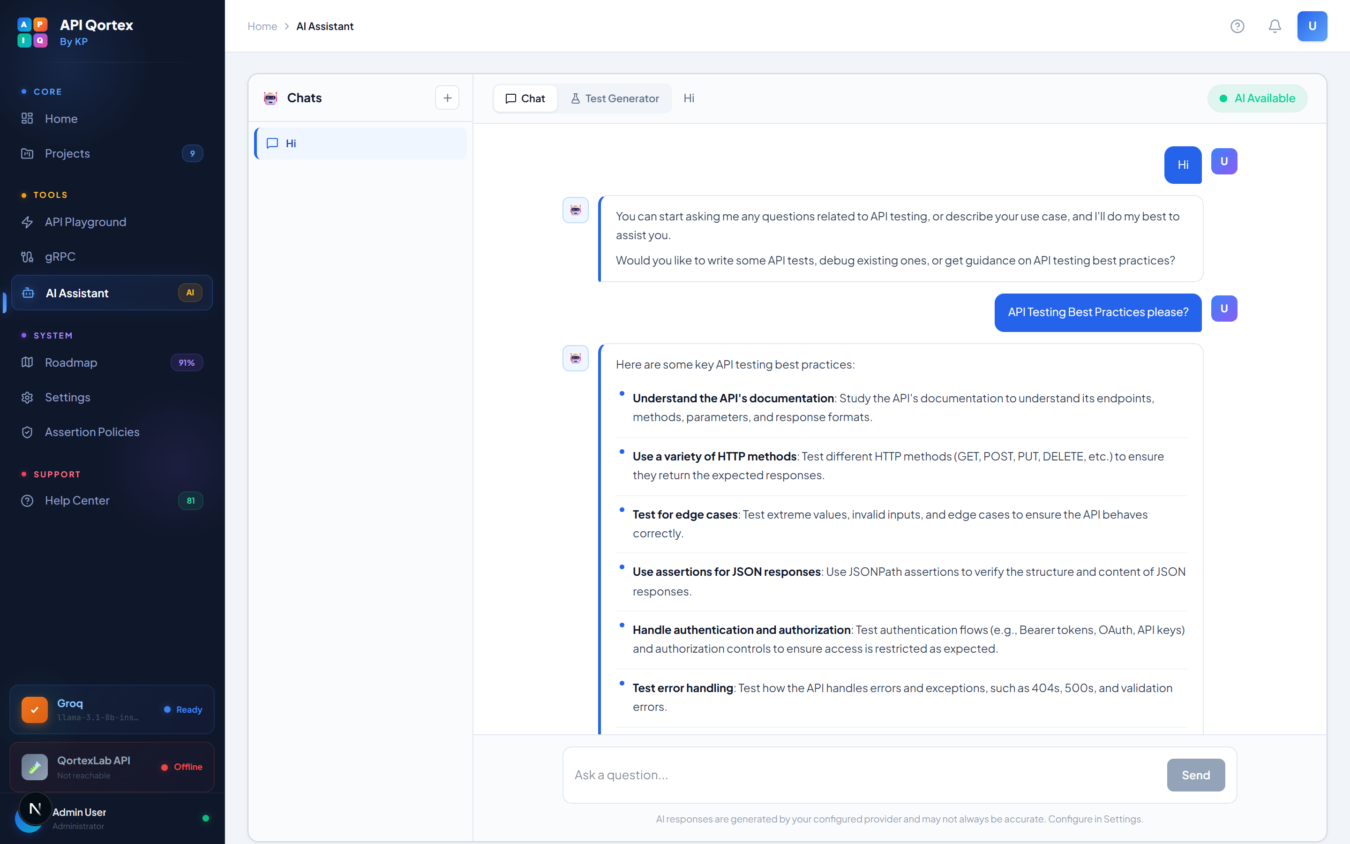The height and width of the screenshot is (844, 1350).
Task: Open API Playground from sidebar
Action: tap(85, 222)
